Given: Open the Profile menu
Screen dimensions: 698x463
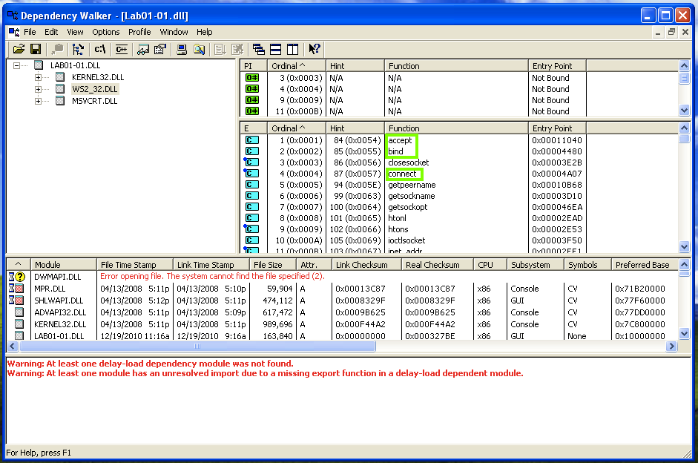Looking at the screenshot, I should [x=139, y=32].
